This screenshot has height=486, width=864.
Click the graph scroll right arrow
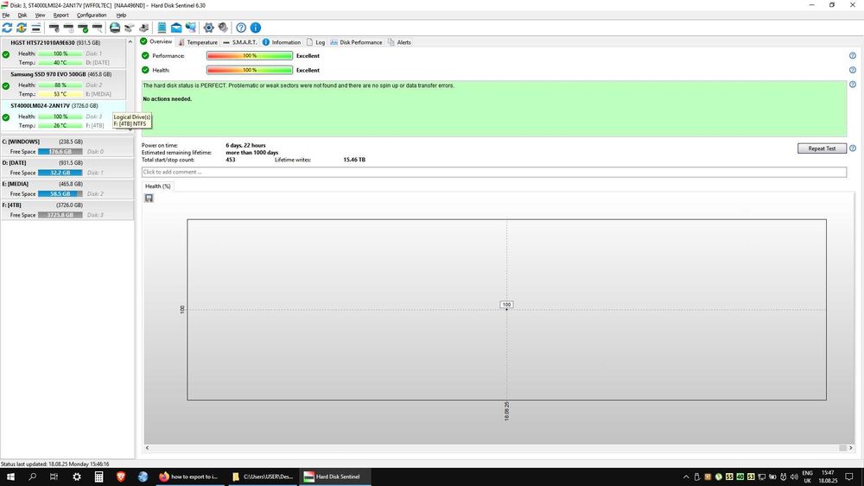pyautogui.click(x=851, y=448)
